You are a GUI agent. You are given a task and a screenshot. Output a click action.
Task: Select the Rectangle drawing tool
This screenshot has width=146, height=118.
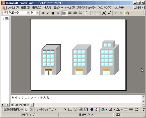pyautogui.click(x=70, y=109)
